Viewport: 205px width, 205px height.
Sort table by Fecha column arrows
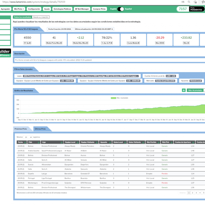pos(25,142)
